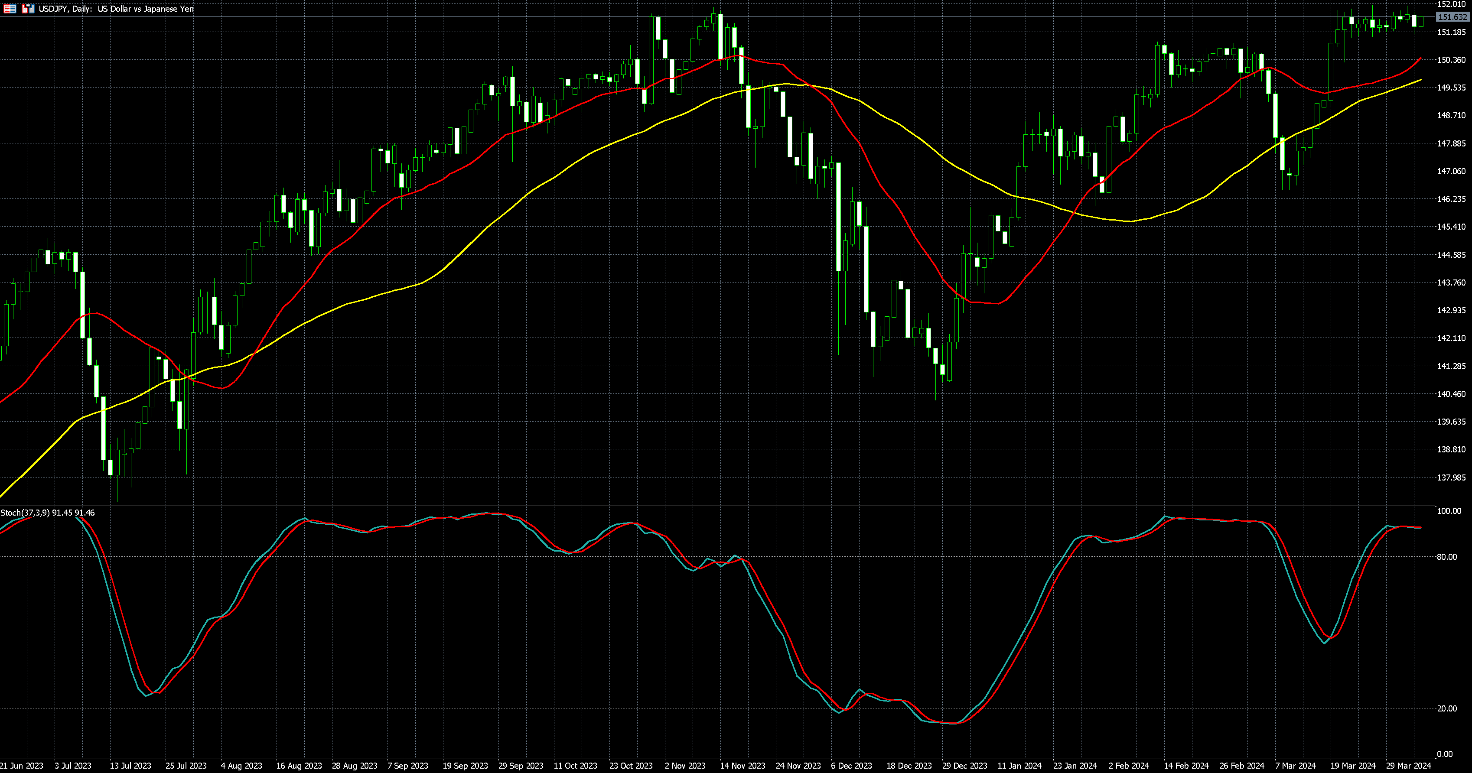
Task: Click the last candlestick on the chart
Action: pyautogui.click(x=1421, y=21)
